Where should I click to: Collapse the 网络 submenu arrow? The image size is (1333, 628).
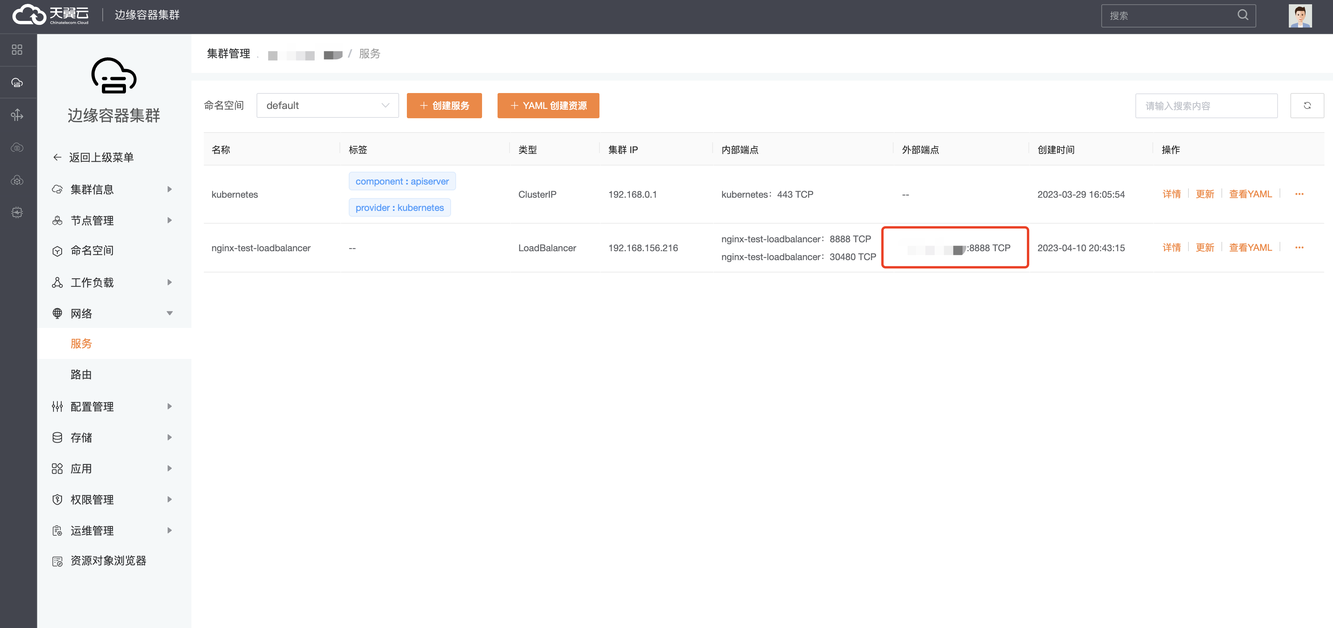pos(169,313)
